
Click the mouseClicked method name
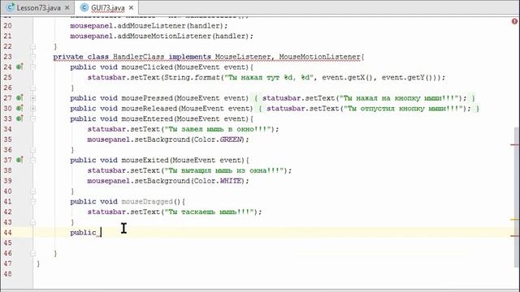coord(147,67)
